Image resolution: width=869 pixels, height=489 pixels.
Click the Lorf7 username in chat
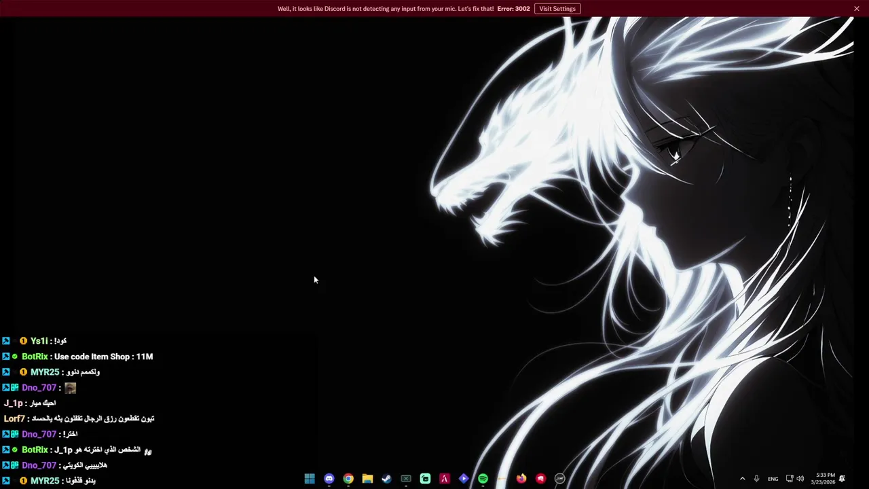point(14,419)
